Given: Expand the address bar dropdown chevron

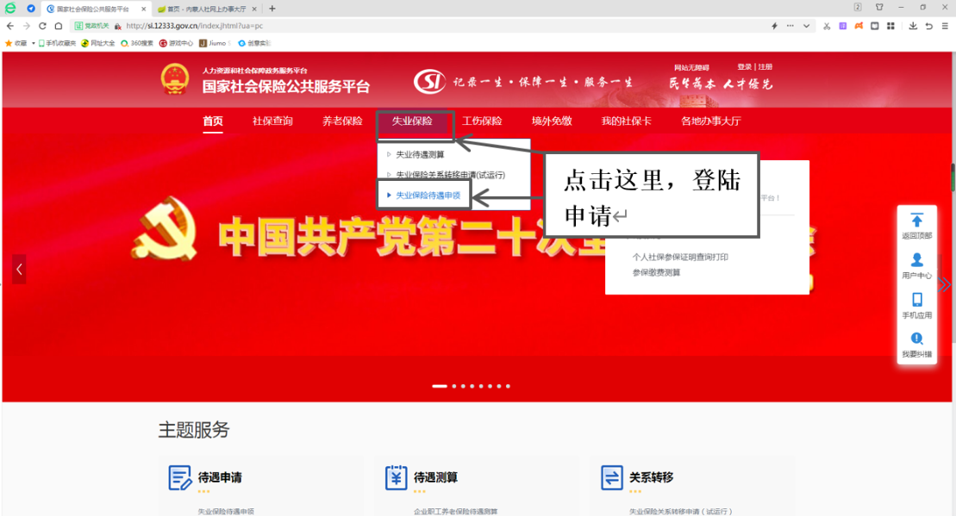Looking at the screenshot, I should click(806, 26).
